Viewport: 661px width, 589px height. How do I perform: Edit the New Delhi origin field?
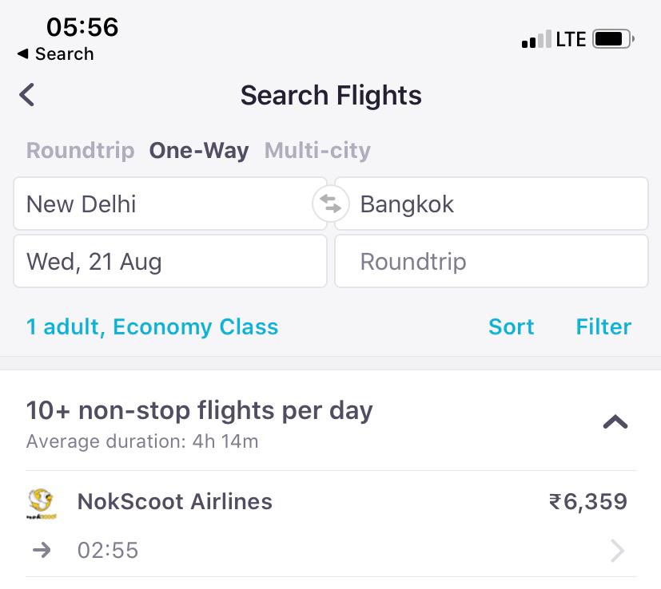(x=170, y=204)
